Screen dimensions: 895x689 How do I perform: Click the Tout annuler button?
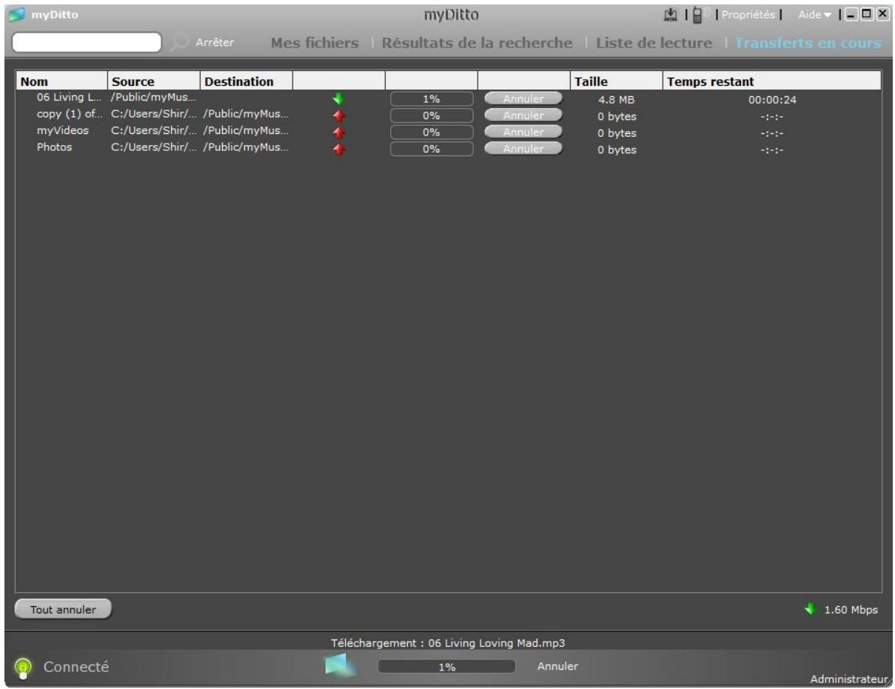click(63, 609)
